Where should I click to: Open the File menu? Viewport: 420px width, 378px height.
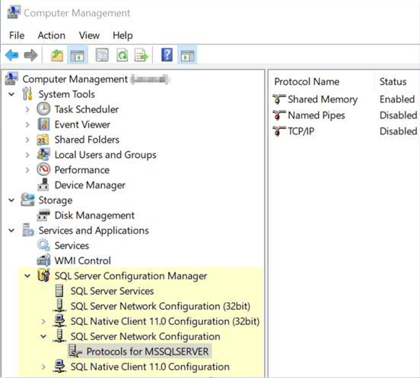pos(17,35)
